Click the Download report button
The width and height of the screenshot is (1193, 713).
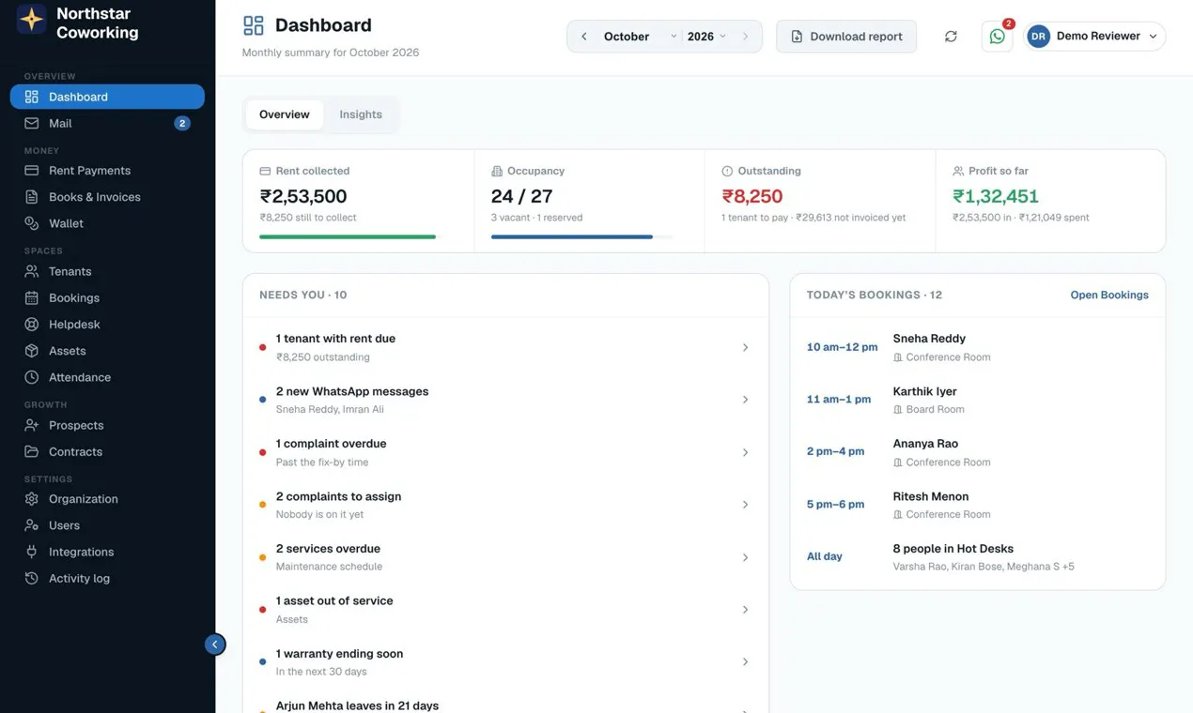(x=846, y=37)
